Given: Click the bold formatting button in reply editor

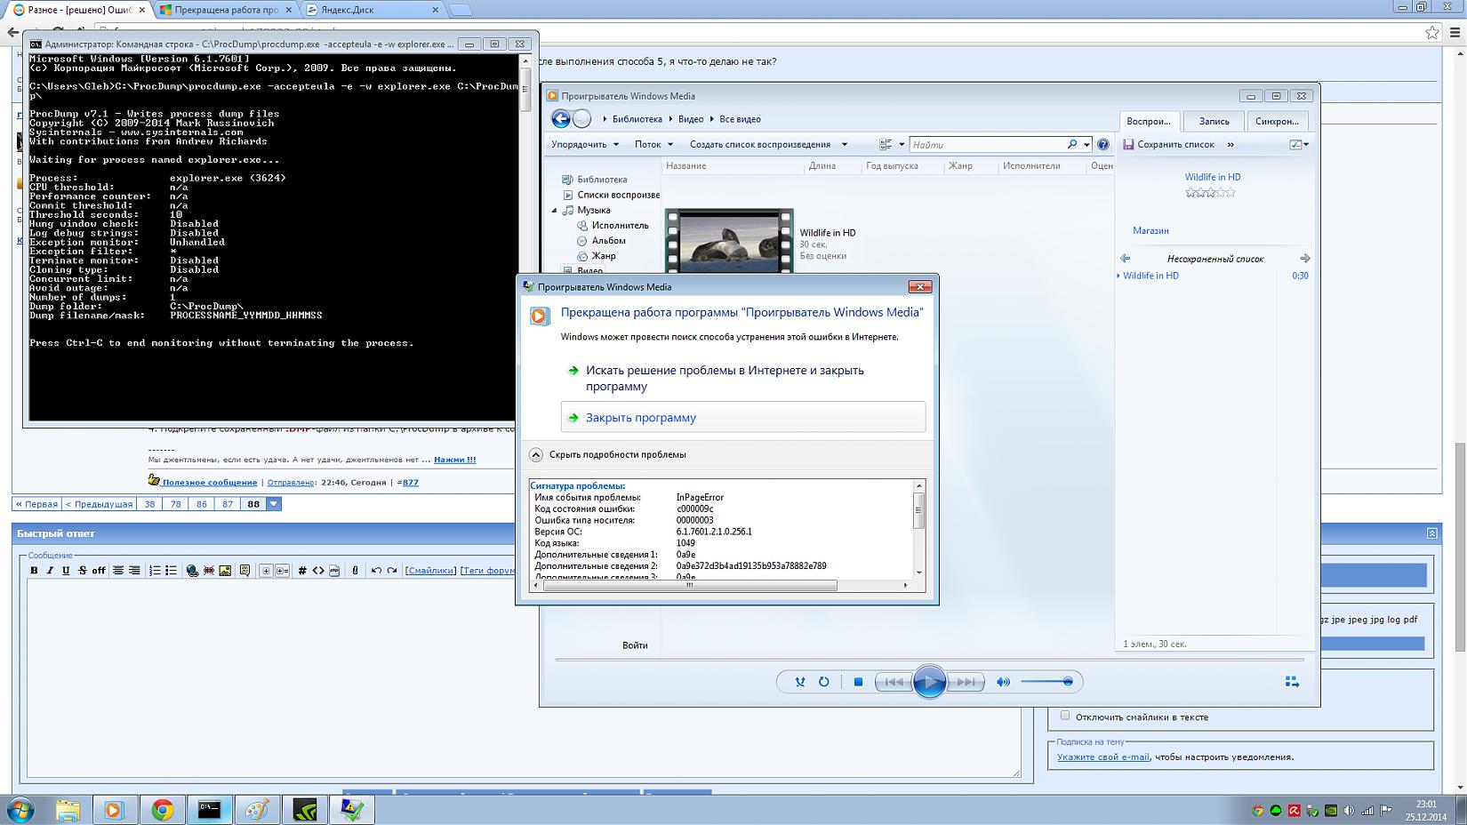Looking at the screenshot, I should pos(34,571).
